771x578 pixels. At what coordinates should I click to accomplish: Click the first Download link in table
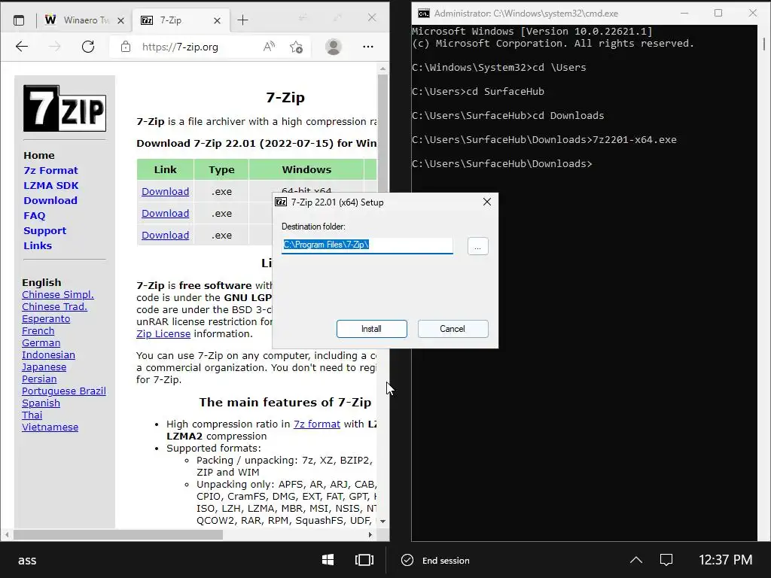coord(165,191)
